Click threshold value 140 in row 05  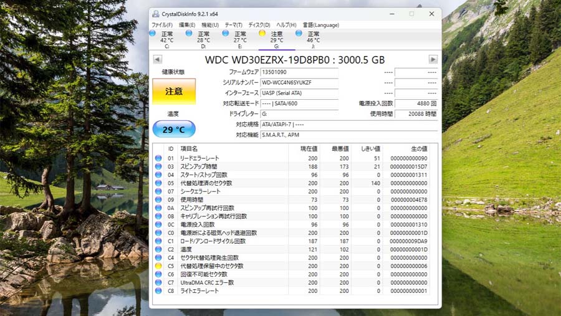pos(376,183)
